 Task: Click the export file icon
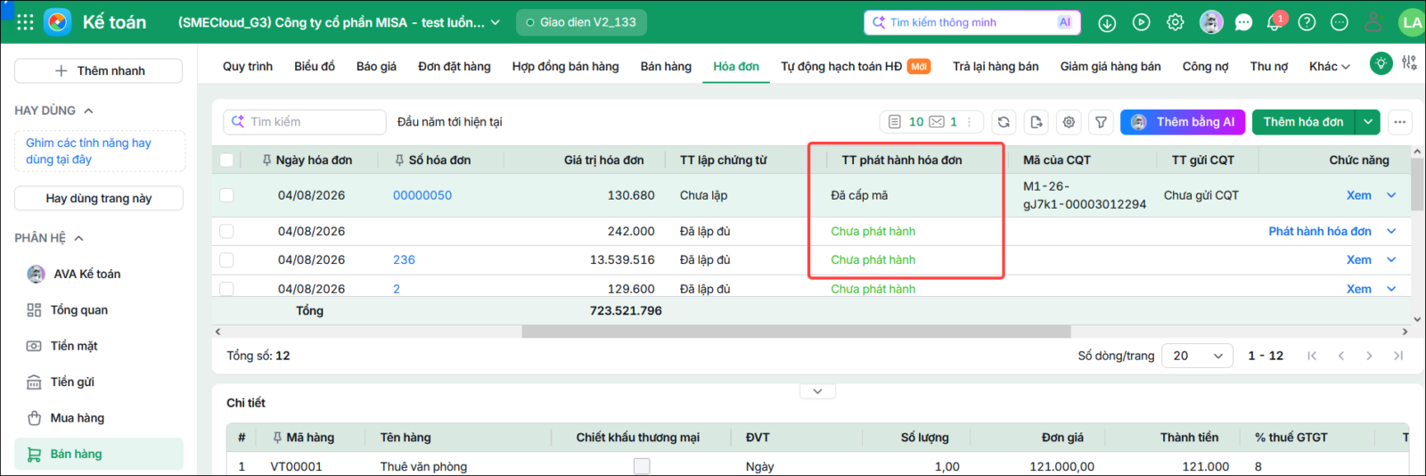[1037, 122]
